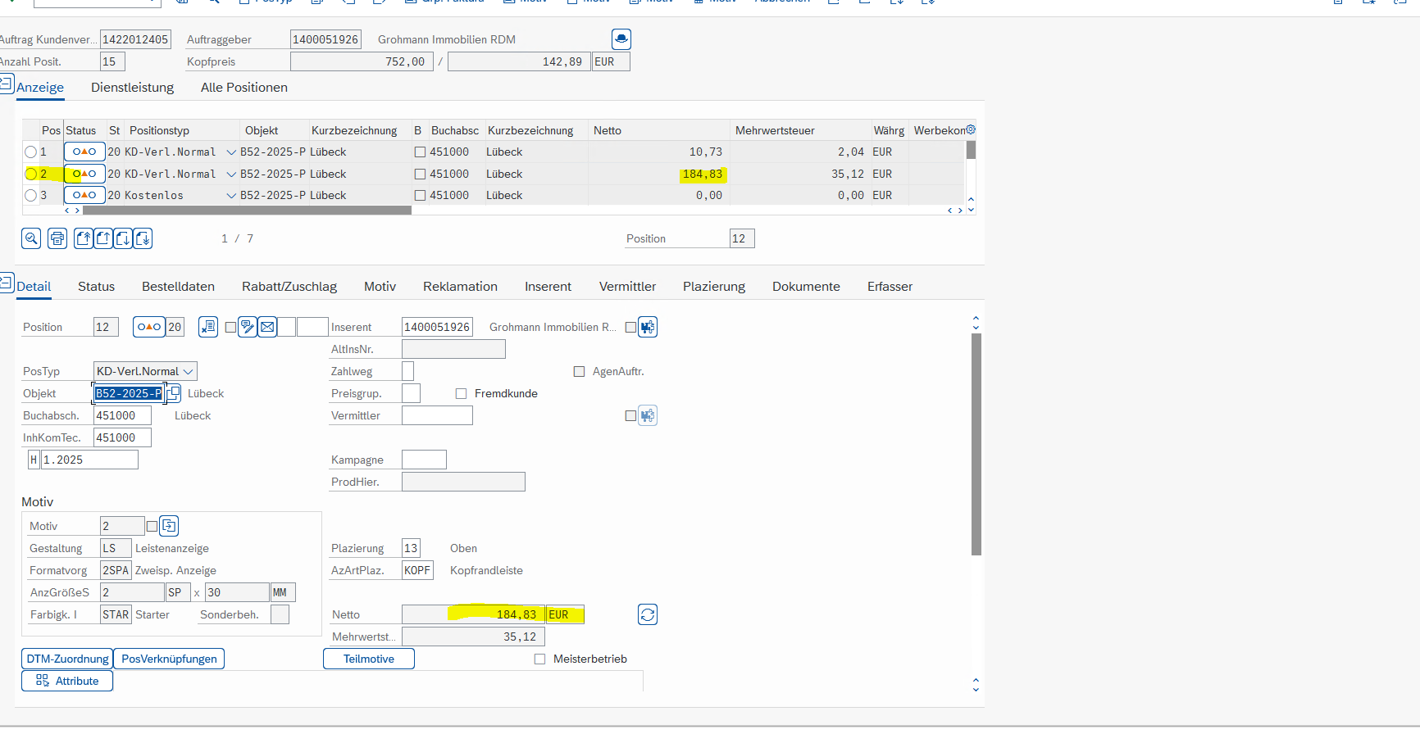Switch to Dienstleistung tab
Viewport: 1420px width, 743px height.
pos(132,87)
